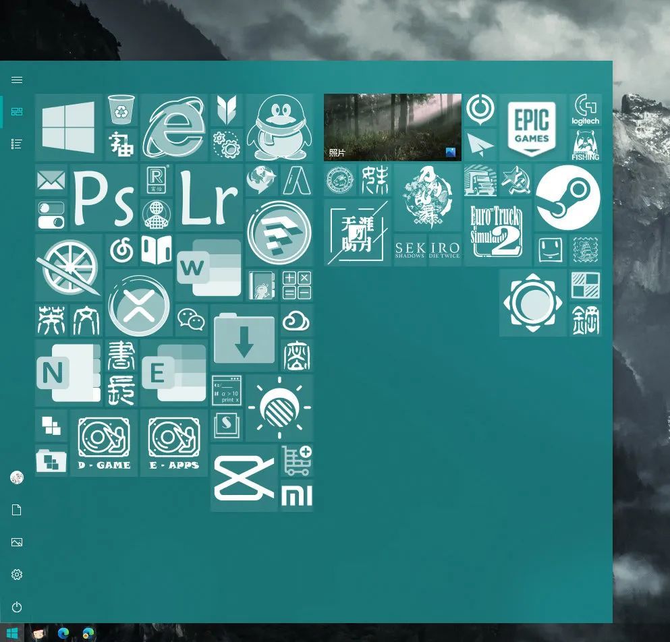670x642 pixels.
Task: Open the Calculator tile
Action: click(x=297, y=285)
